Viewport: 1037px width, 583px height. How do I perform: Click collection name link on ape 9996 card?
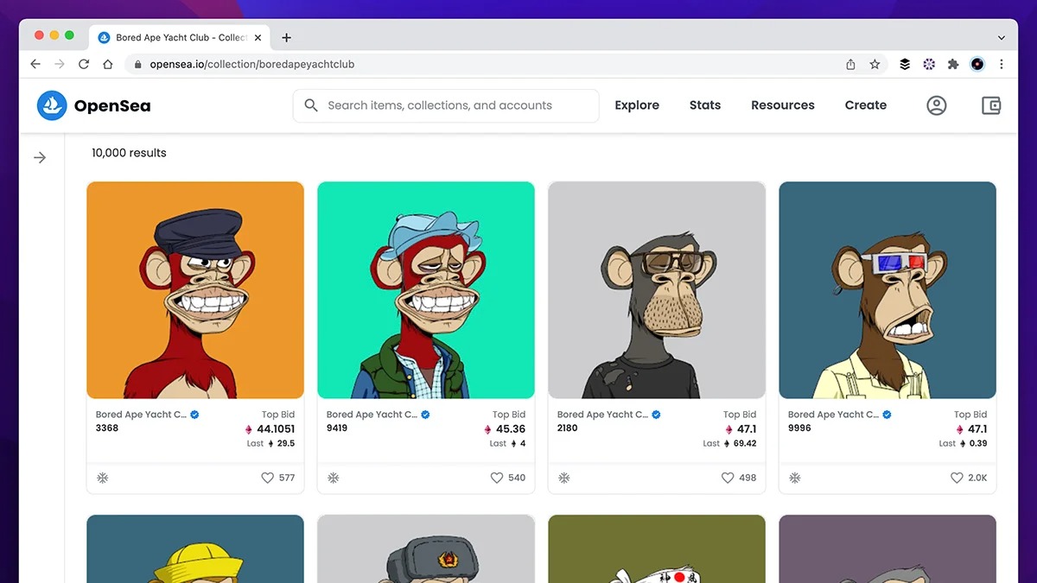tap(833, 415)
